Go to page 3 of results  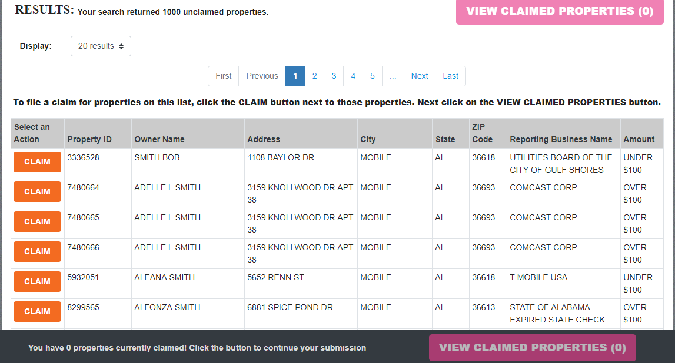(334, 76)
